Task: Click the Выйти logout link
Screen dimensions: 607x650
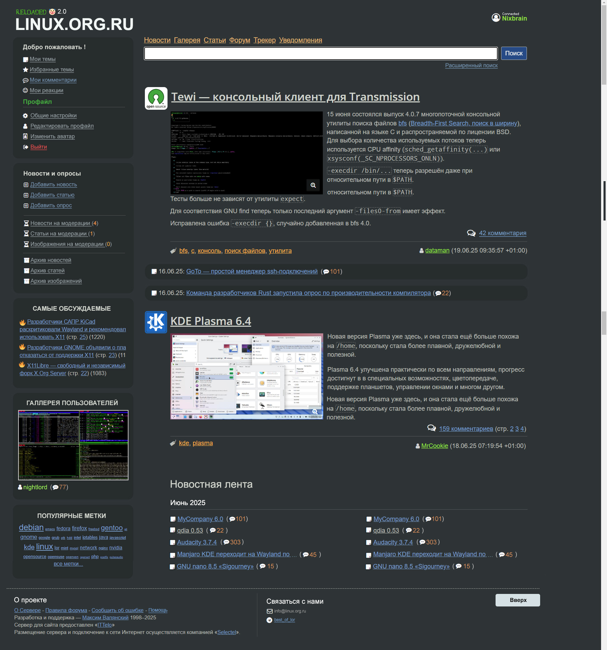Action: (x=39, y=147)
